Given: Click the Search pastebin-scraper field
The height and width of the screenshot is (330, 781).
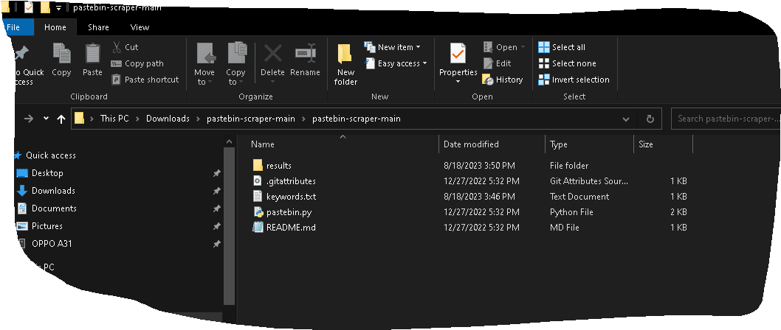Looking at the screenshot, I should 726,119.
